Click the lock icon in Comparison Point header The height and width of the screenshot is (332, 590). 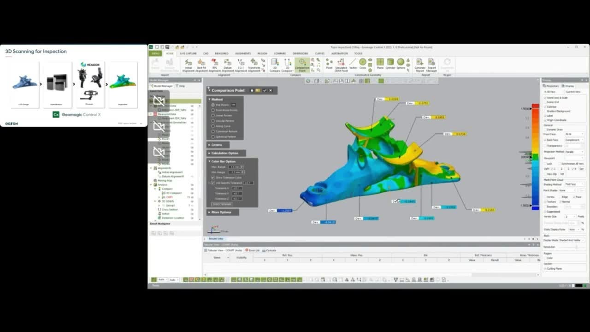tap(252, 90)
